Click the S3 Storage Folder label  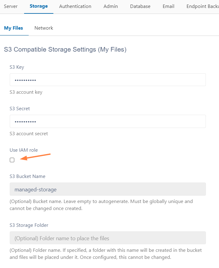pyautogui.click(x=29, y=225)
